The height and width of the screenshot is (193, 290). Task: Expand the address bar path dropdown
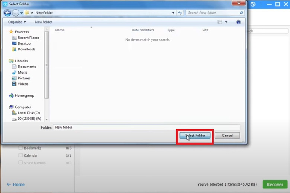click(x=174, y=13)
